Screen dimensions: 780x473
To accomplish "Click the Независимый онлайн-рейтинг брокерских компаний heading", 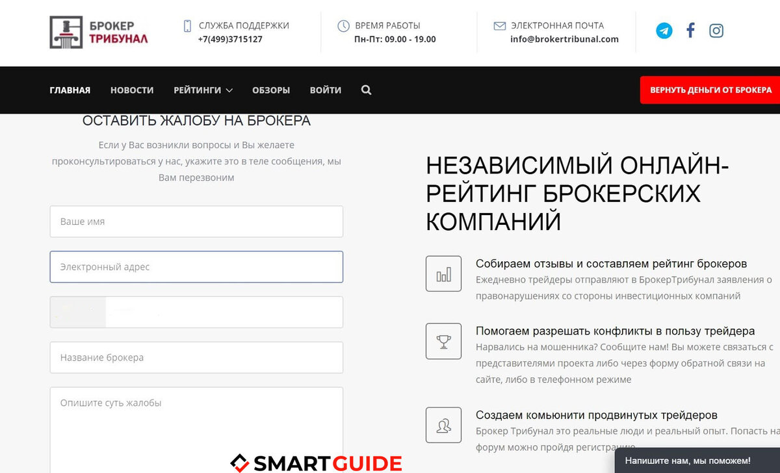I will (x=577, y=194).
